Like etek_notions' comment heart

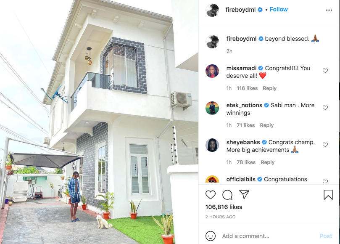pos(325,108)
